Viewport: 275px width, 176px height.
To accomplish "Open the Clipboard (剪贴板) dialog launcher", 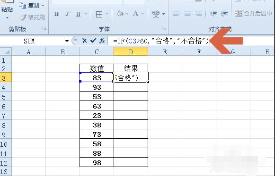I will [44, 29].
